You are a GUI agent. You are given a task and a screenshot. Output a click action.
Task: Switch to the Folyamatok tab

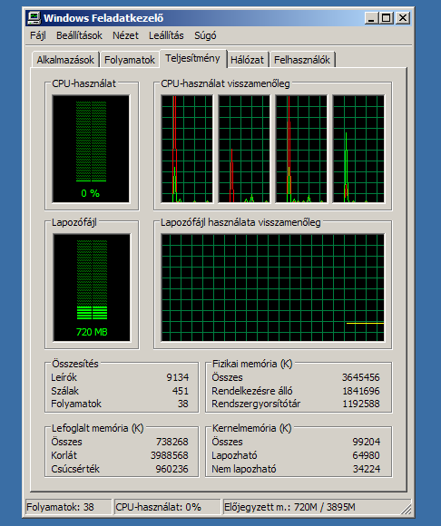pyautogui.click(x=130, y=60)
